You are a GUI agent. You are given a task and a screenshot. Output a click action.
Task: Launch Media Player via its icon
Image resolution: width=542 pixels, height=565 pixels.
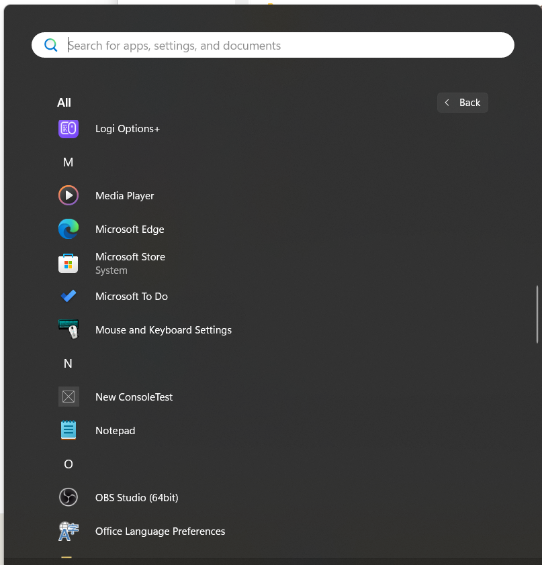tap(69, 195)
